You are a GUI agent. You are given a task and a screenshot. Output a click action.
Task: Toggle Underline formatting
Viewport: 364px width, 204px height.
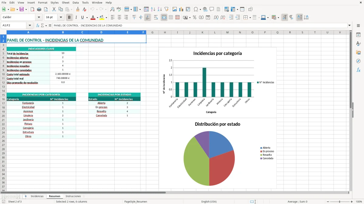[82, 18]
